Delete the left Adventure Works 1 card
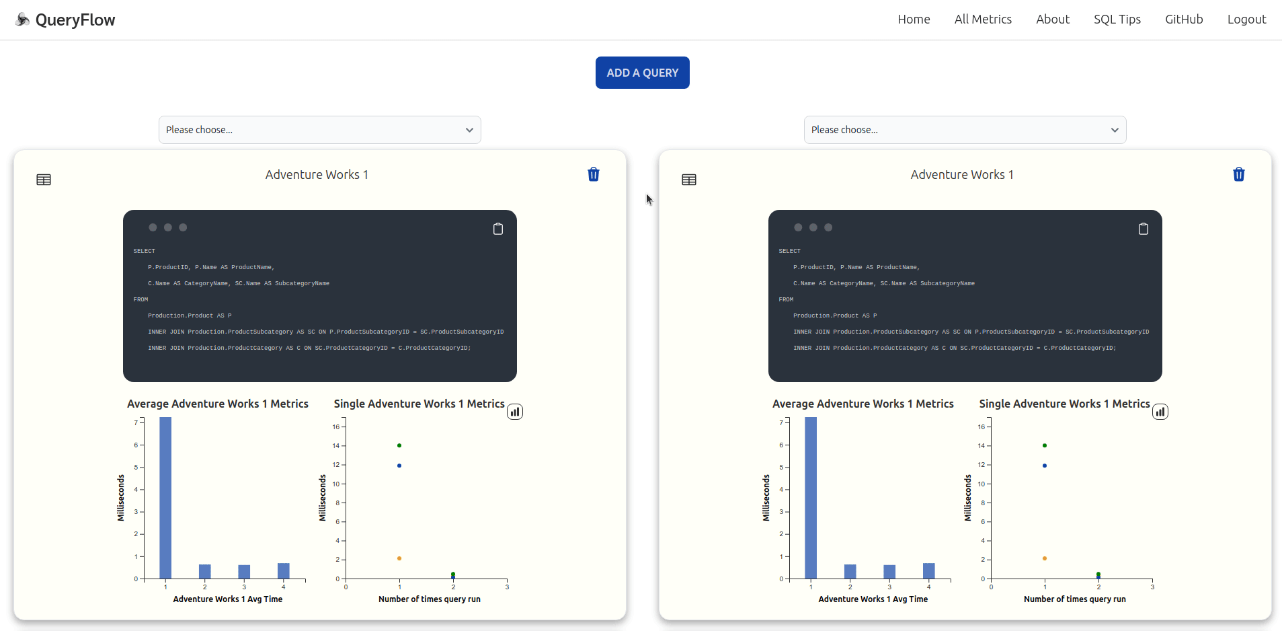 [594, 174]
